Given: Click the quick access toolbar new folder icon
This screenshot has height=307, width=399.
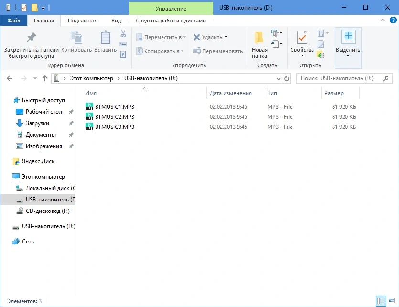Looking at the screenshot, I should coord(34,8).
